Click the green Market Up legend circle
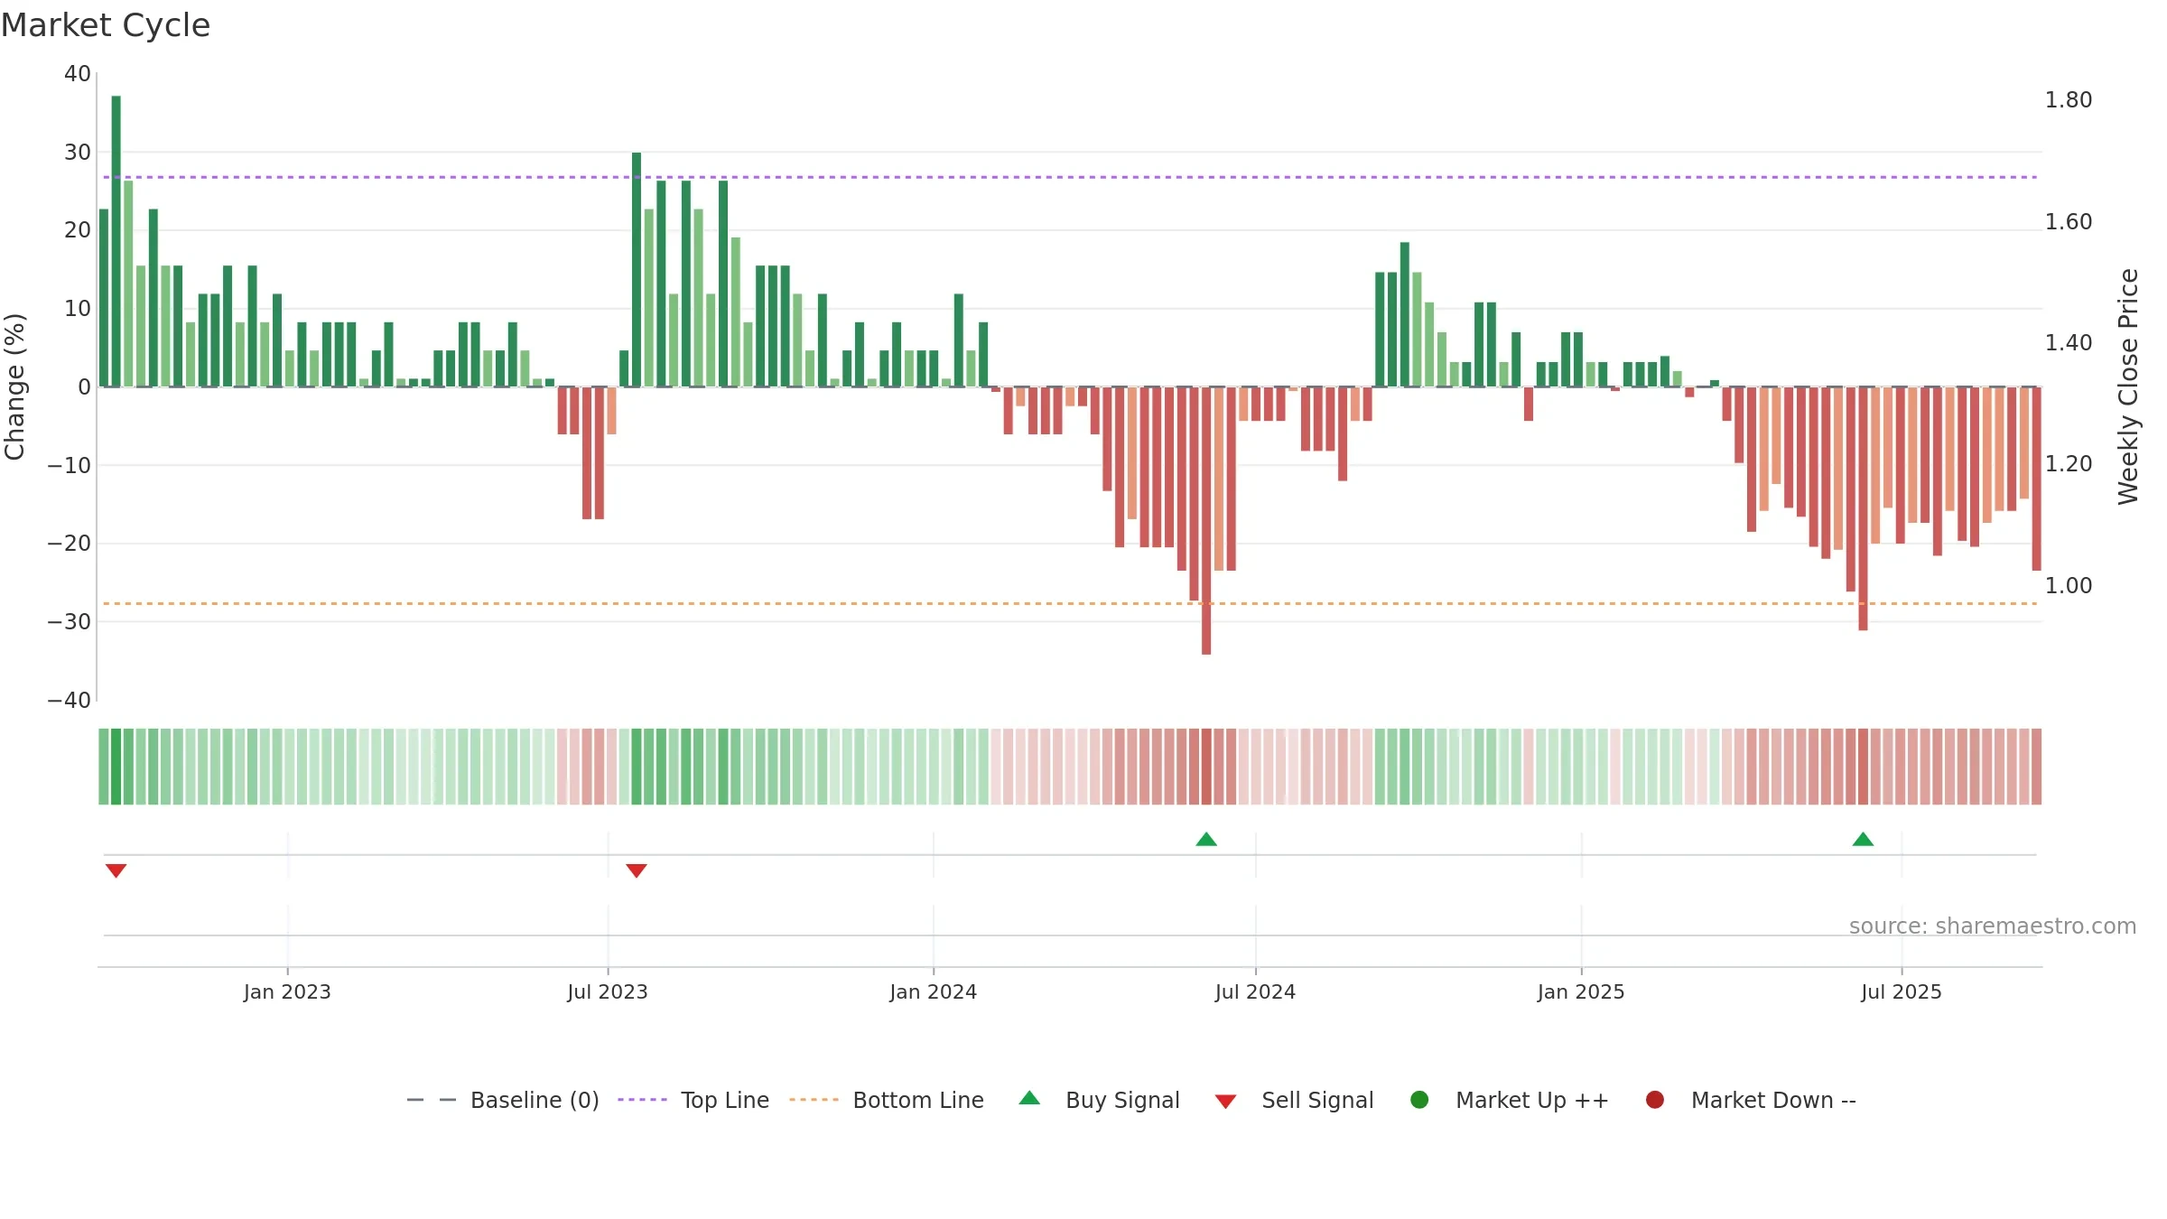2167x1219 pixels. tap(1419, 1100)
